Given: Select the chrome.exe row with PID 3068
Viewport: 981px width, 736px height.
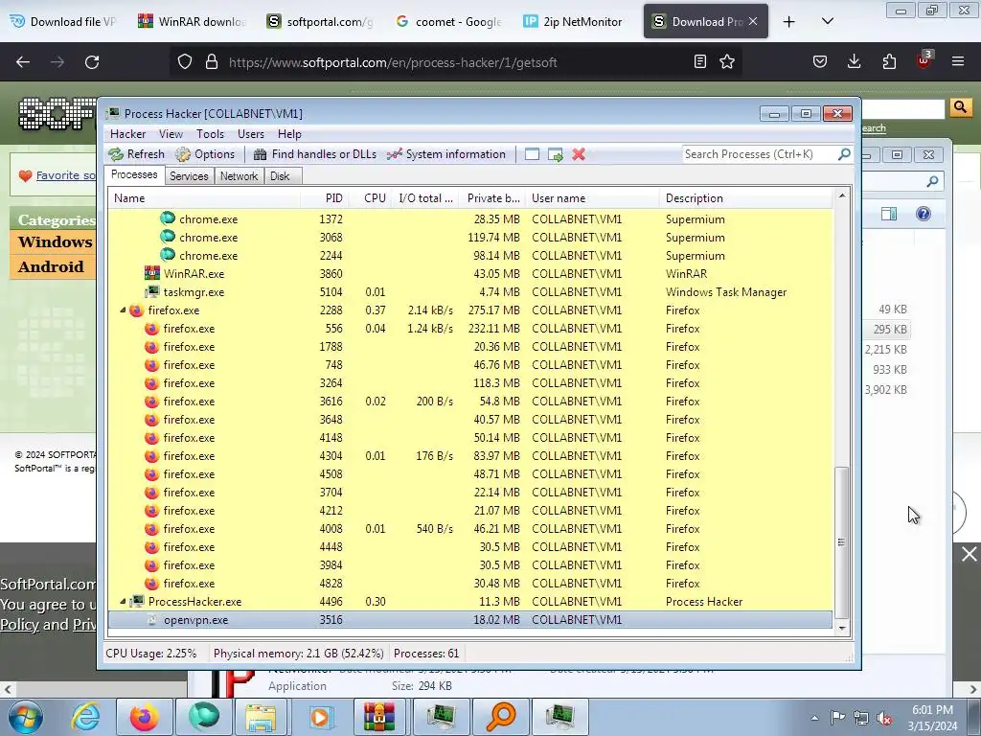Looking at the screenshot, I should coord(469,238).
